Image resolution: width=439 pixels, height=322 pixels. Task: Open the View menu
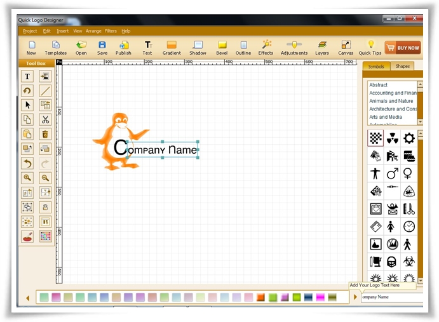coord(78,31)
